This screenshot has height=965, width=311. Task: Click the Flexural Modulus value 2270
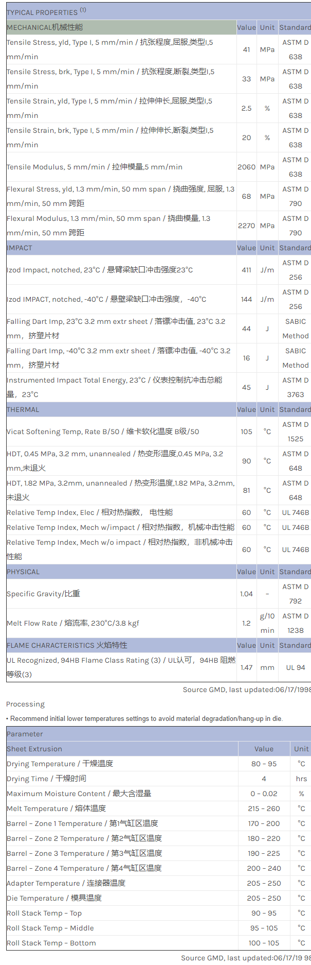[x=246, y=226]
